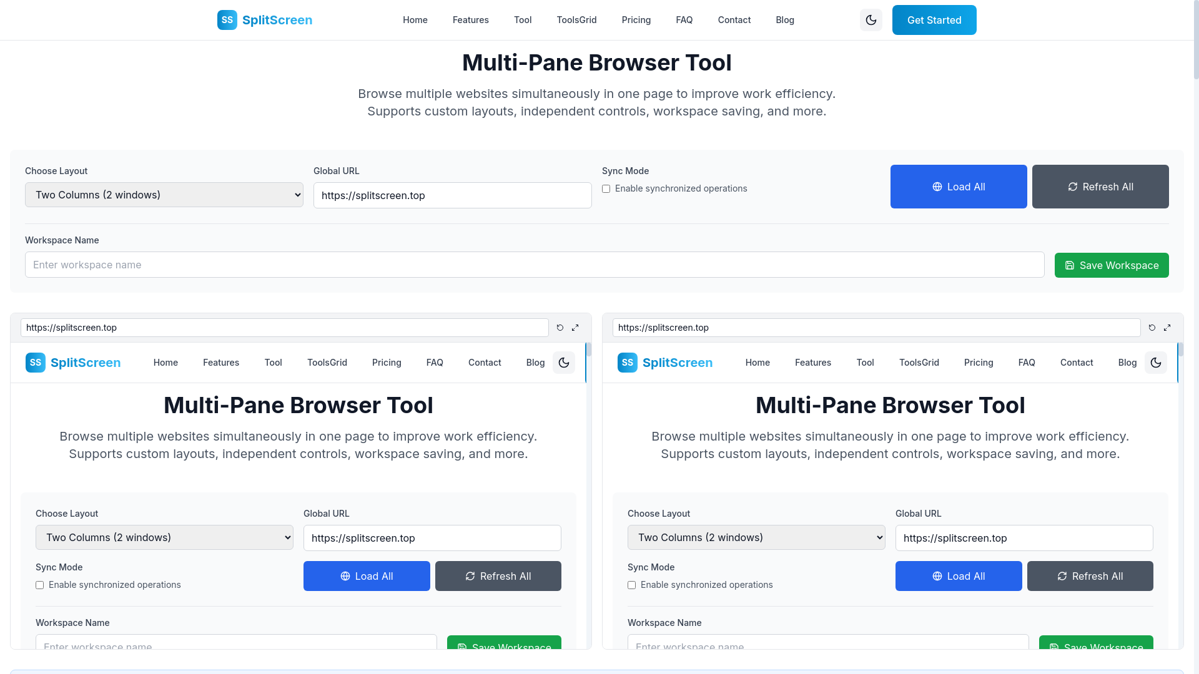The image size is (1199, 674).
Task: Click the Get Started button
Action: (934, 20)
